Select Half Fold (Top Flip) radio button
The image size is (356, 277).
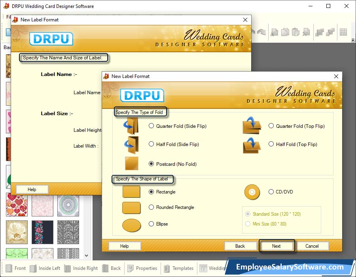[271, 144]
